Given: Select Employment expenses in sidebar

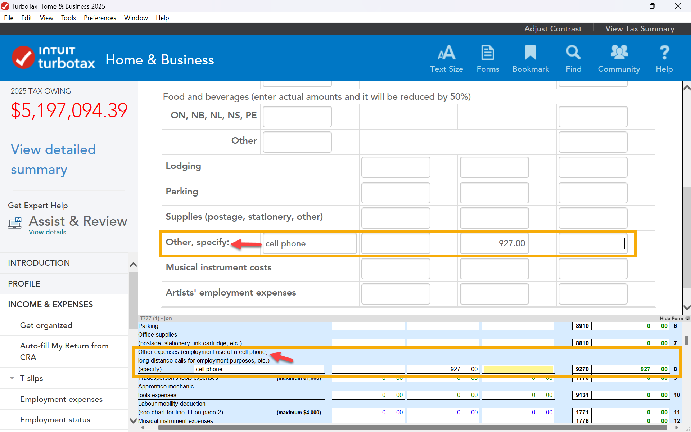Looking at the screenshot, I should [61, 399].
